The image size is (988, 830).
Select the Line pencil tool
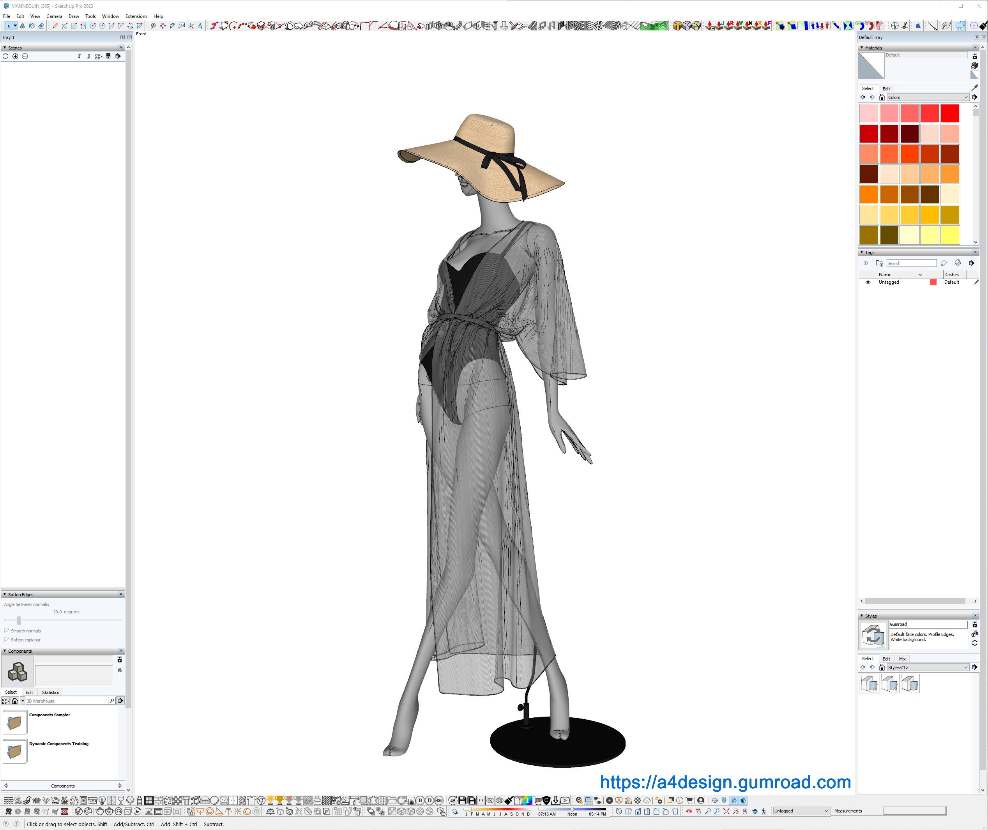[55, 26]
